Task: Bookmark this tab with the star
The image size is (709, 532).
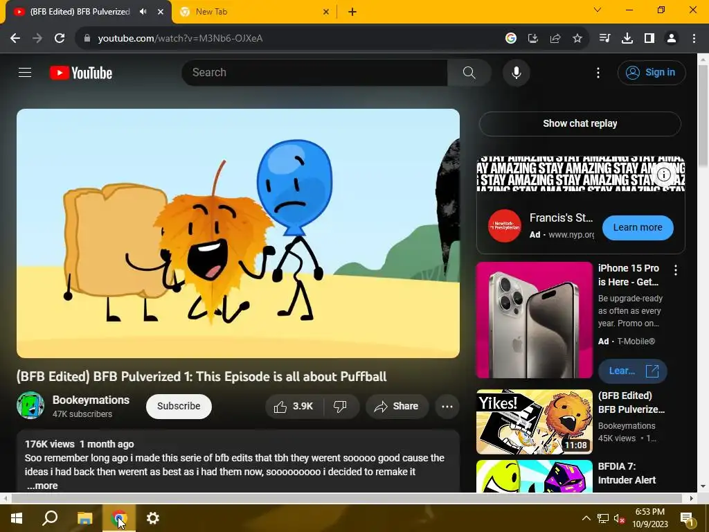Action: tap(577, 38)
